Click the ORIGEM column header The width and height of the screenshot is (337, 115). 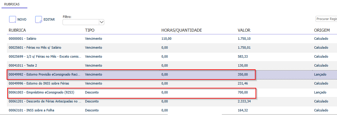(x=322, y=30)
